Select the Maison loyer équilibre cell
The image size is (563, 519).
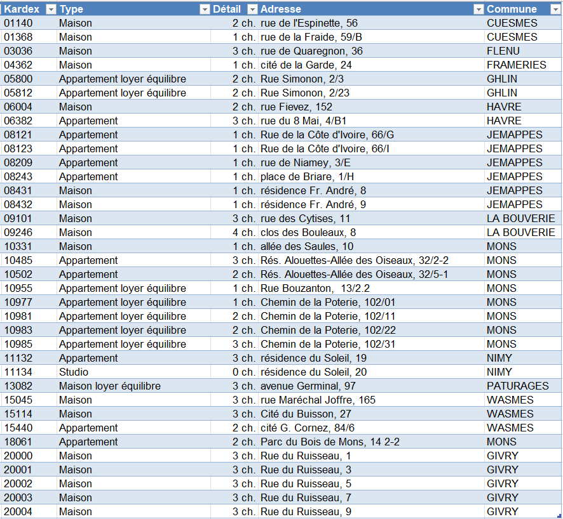click(x=109, y=386)
